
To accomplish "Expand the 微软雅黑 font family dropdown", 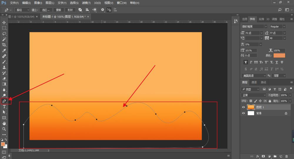I will 266,26.
